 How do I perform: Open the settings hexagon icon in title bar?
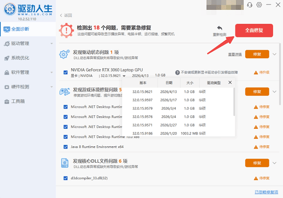(x=259, y=5)
